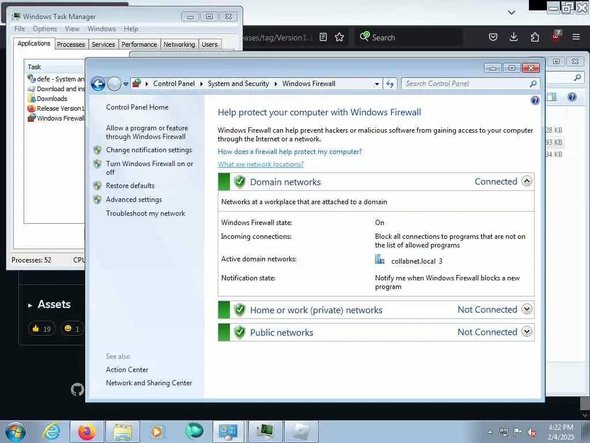Open What are network locations link
The width and height of the screenshot is (590, 443).
(261, 164)
